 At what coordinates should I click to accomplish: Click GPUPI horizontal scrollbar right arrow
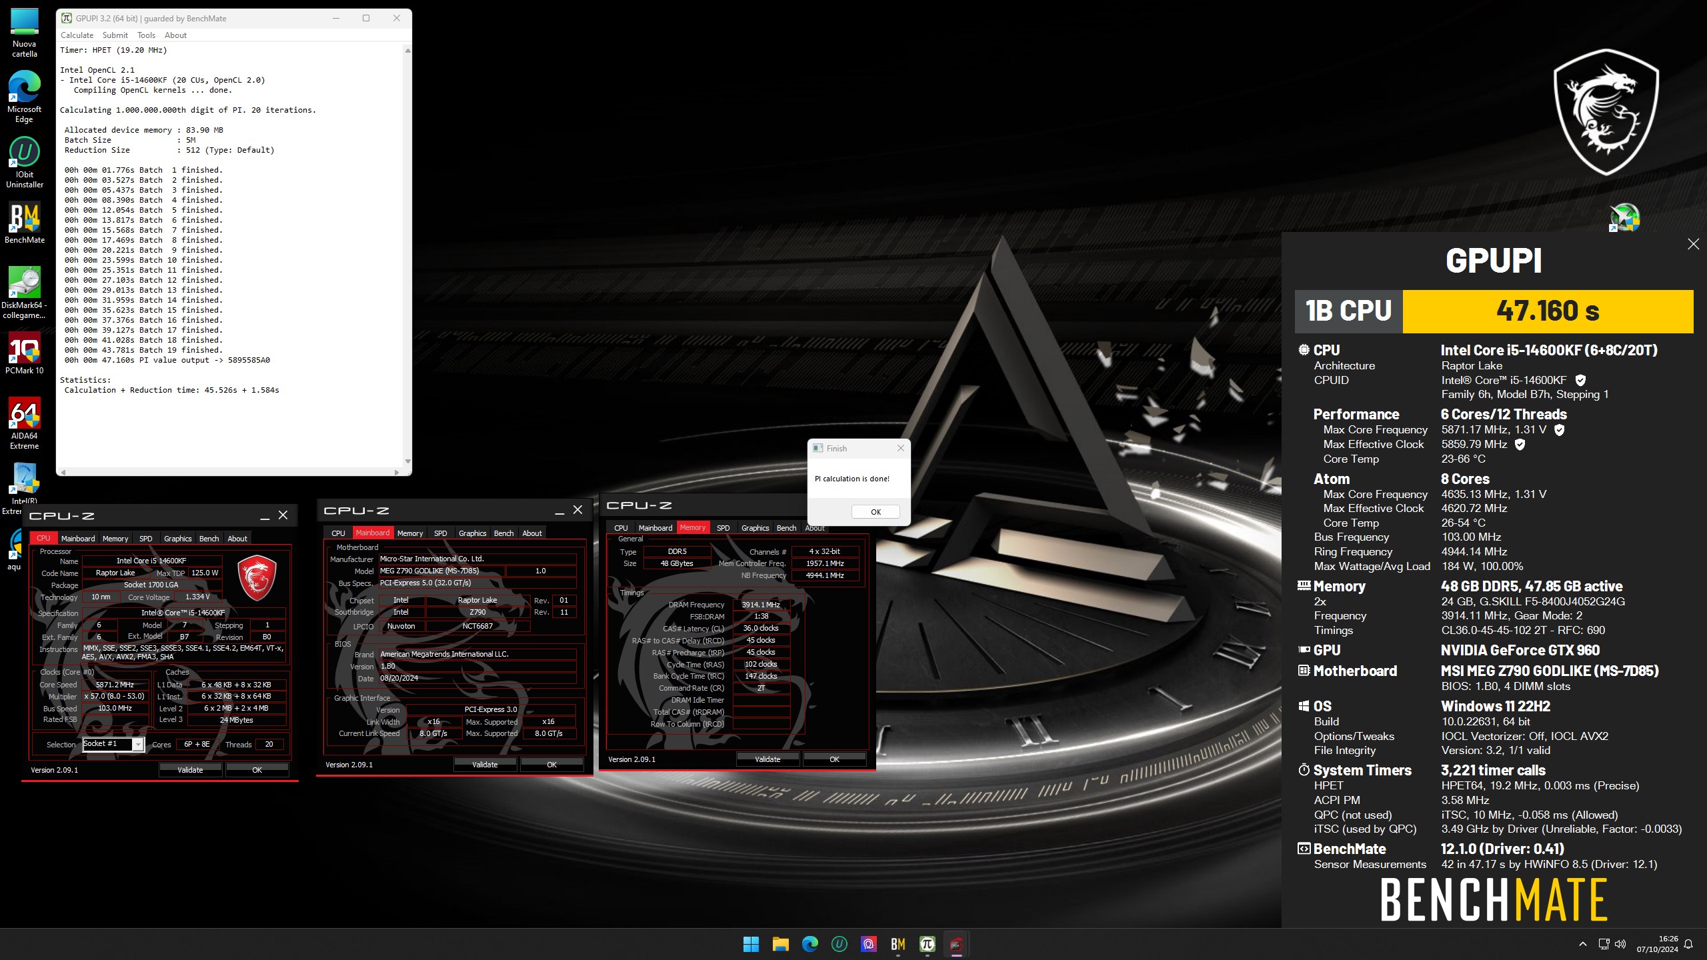(397, 472)
